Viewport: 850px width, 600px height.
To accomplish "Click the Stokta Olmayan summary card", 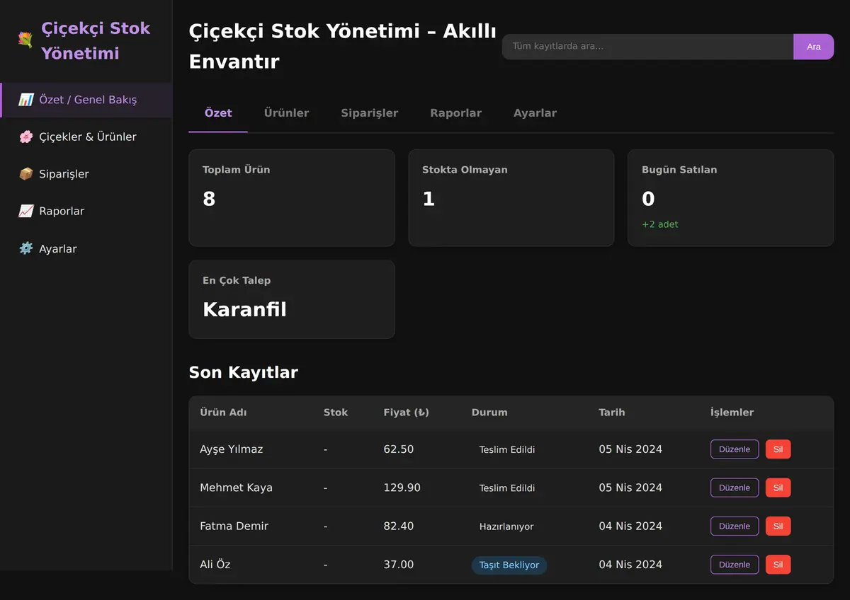I will (511, 197).
